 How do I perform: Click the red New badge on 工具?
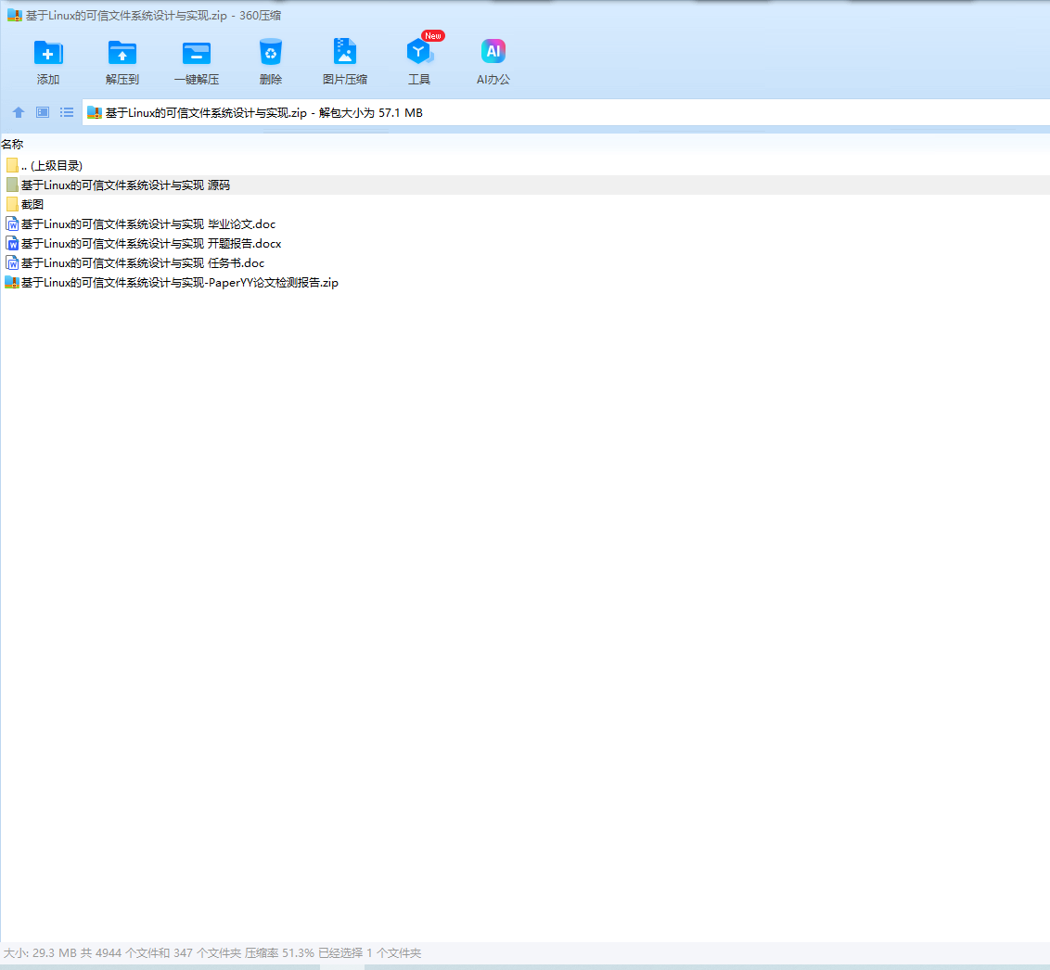(432, 36)
